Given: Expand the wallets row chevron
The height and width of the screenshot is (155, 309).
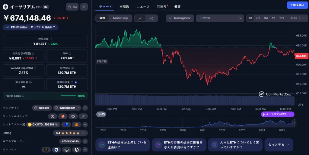Looking at the screenshot, I should (85, 150).
